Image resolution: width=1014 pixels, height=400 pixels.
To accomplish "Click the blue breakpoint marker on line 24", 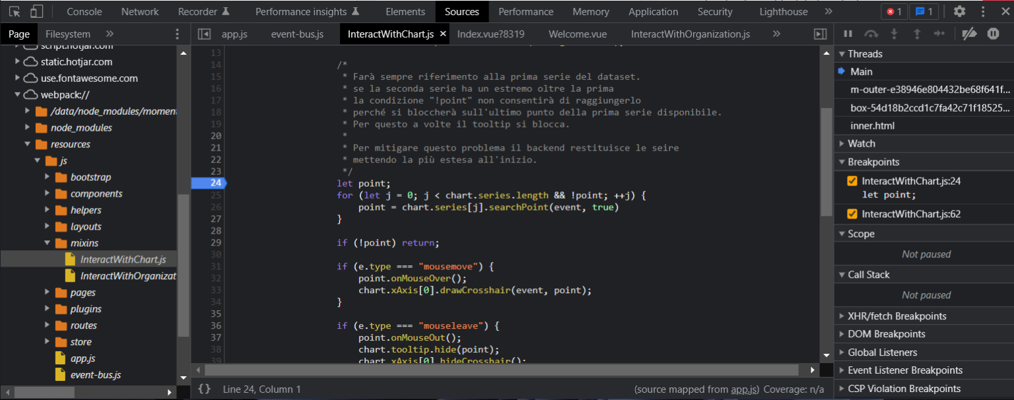I will (209, 183).
